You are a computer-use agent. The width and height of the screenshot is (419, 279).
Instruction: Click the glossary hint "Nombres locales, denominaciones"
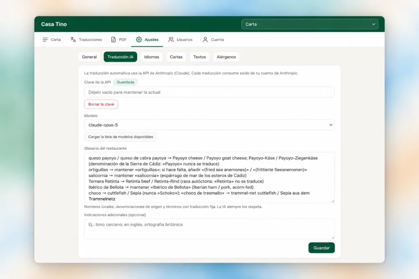pos(173,207)
